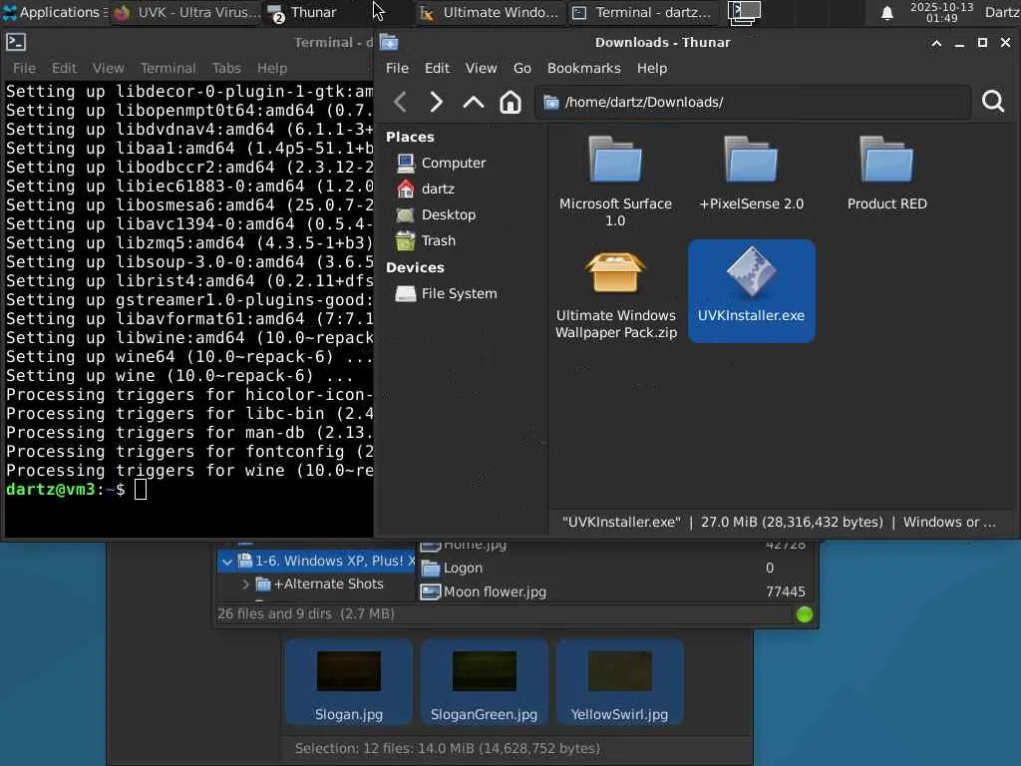
Task: Click the Devices sidebar heading
Action: [415, 267]
